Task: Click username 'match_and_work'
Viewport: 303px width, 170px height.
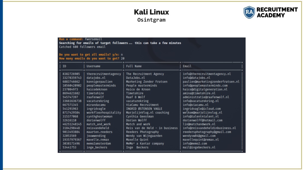Action: pyautogui.click(x=98, y=124)
